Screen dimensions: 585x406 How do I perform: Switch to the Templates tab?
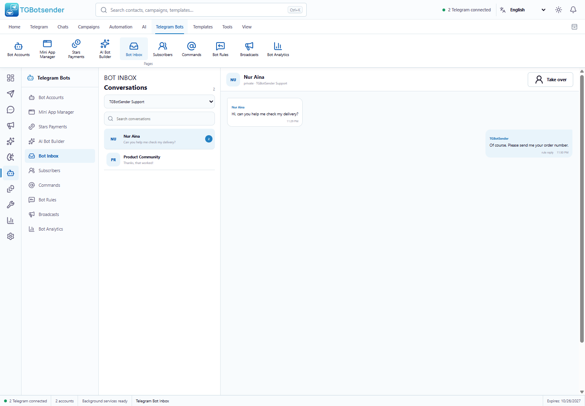pyautogui.click(x=203, y=27)
